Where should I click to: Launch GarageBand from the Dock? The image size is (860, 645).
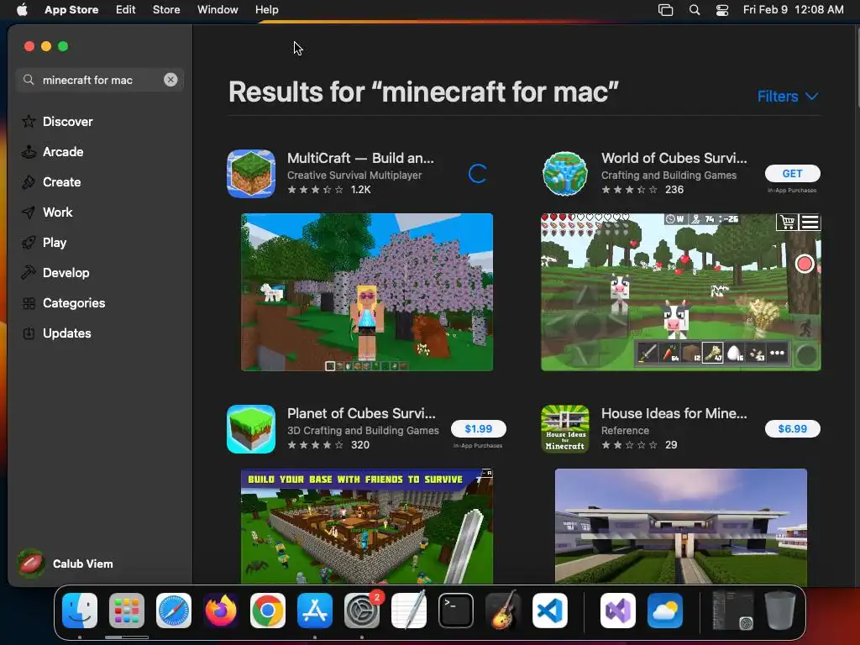(503, 611)
